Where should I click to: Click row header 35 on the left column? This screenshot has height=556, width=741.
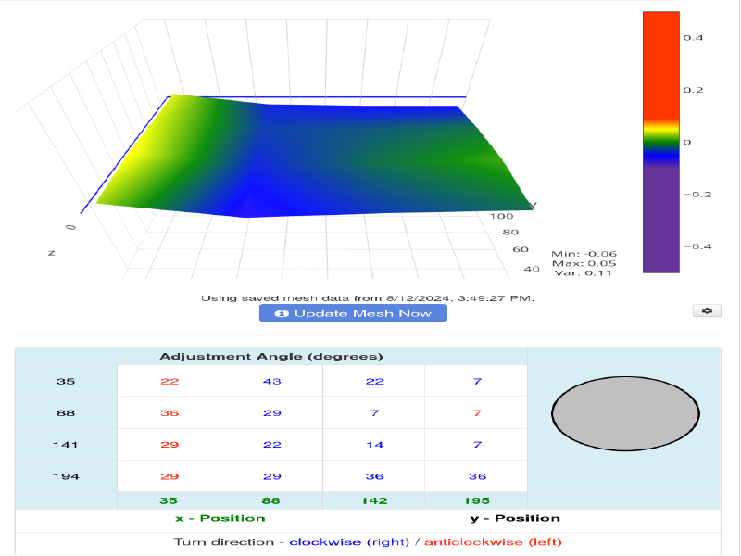(x=66, y=382)
